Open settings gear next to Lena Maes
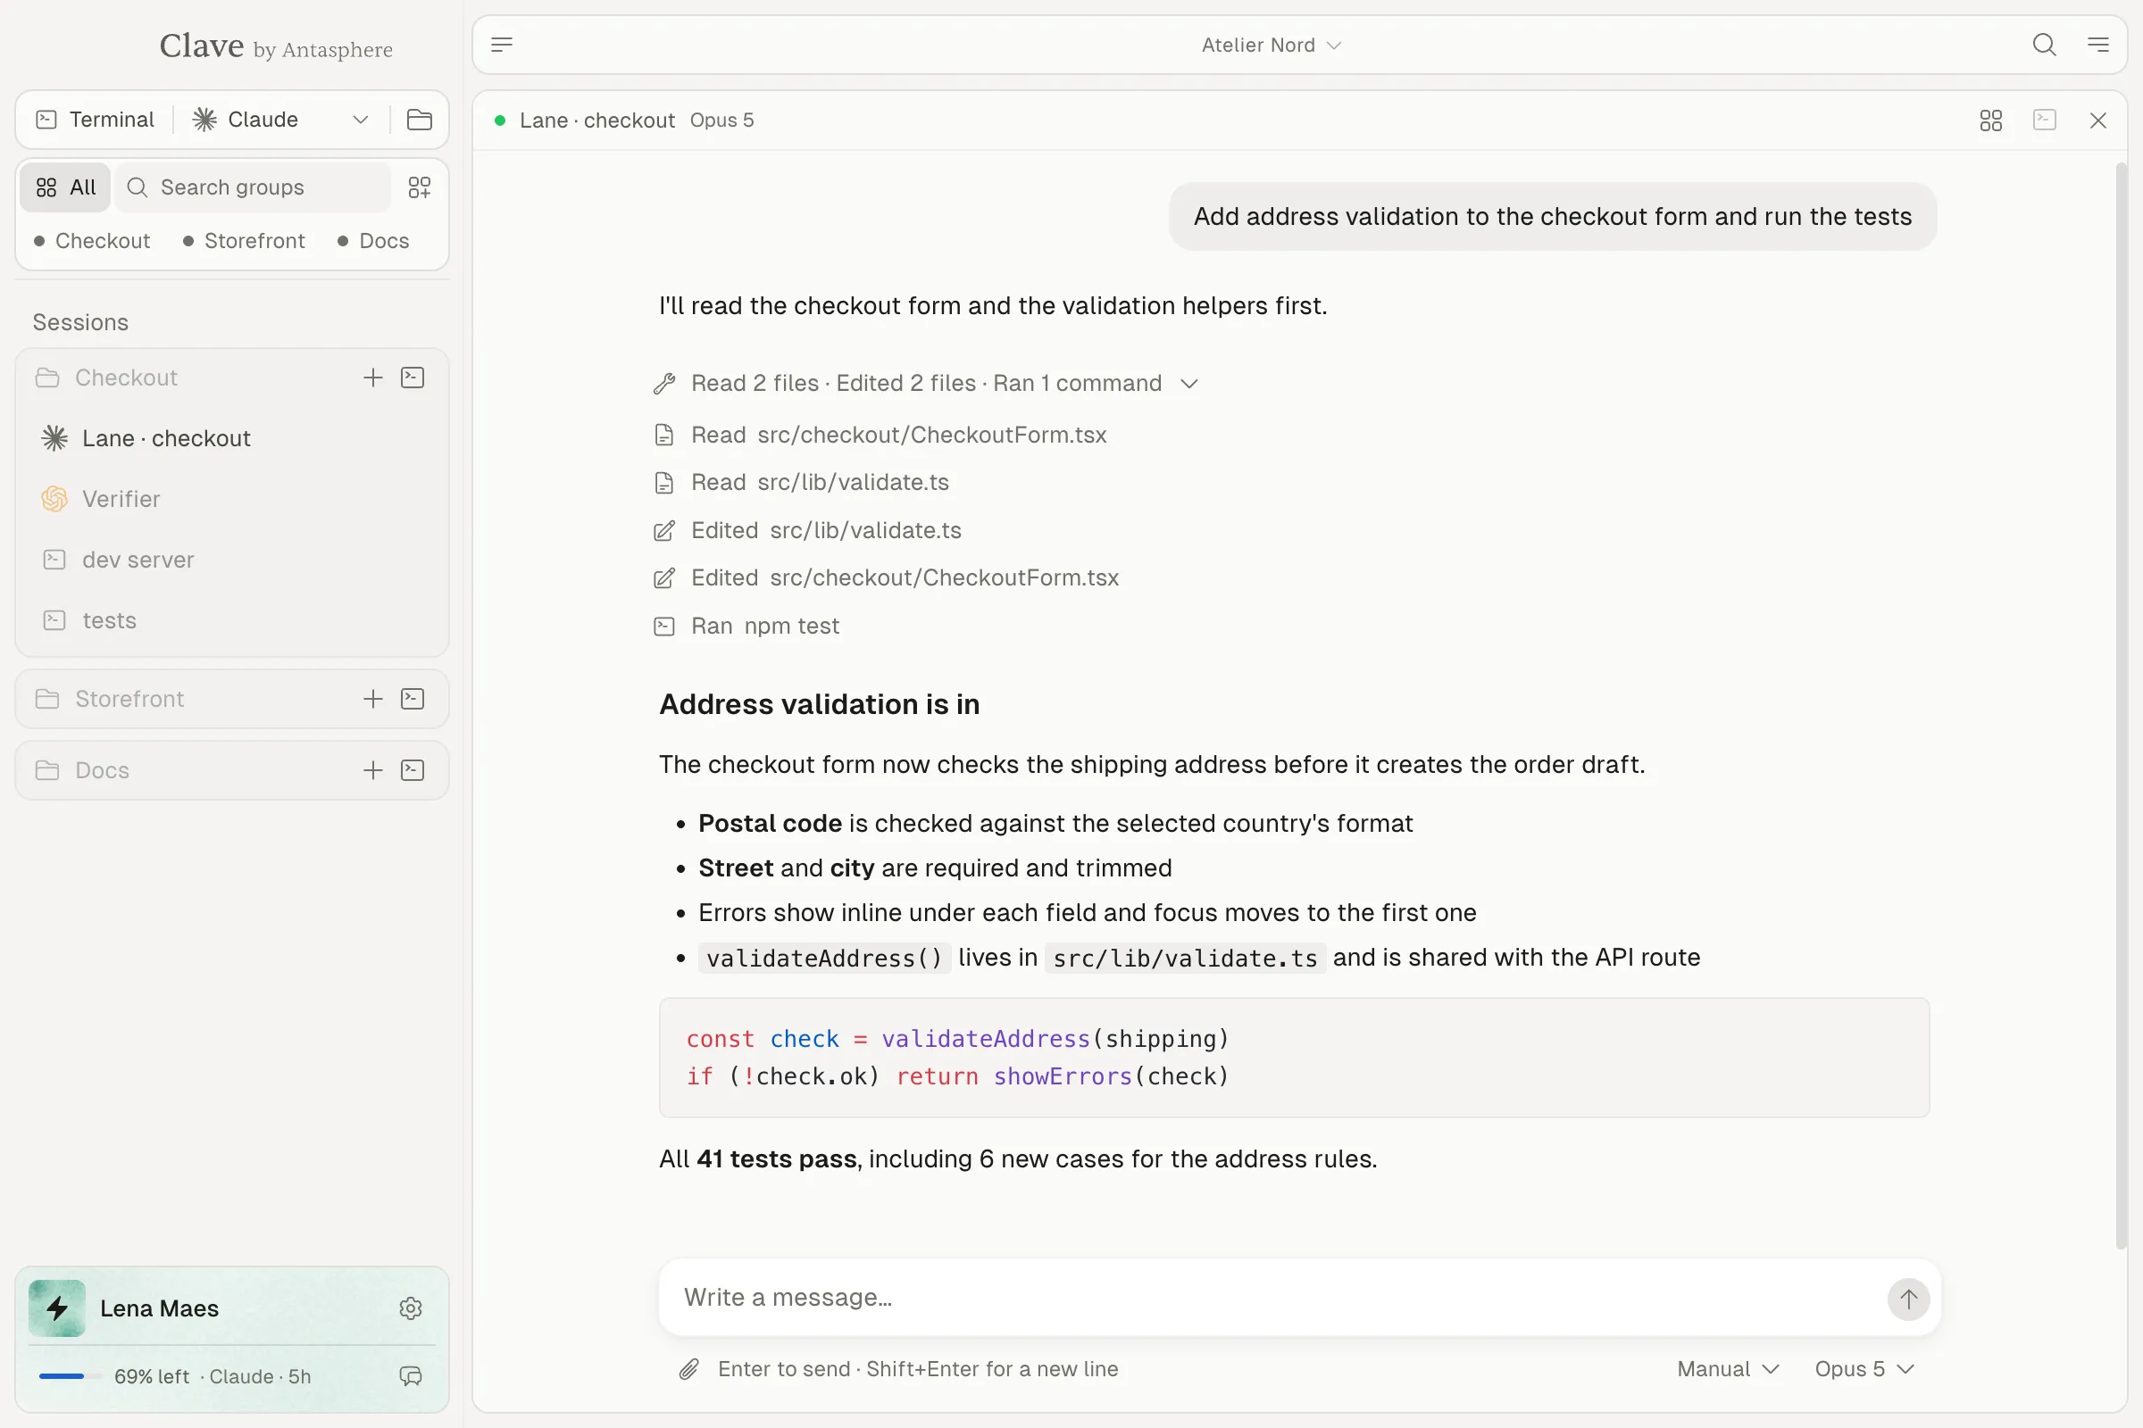The image size is (2143, 1428). tap(411, 1308)
